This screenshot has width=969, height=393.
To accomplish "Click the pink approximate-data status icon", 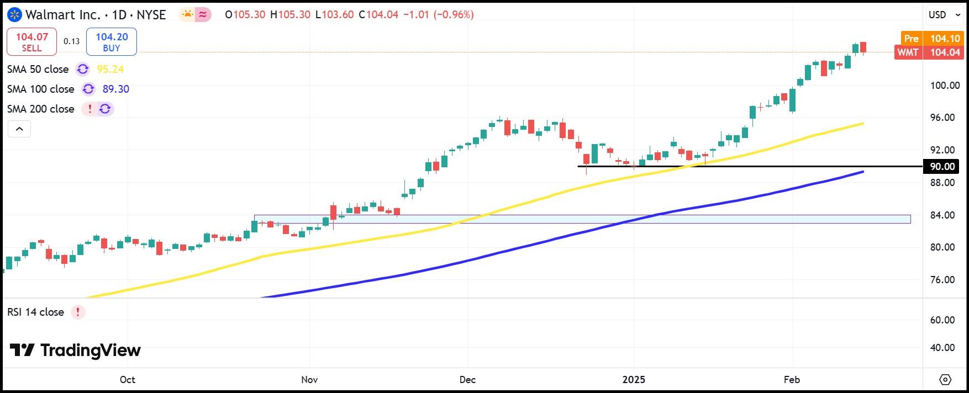I will [x=203, y=15].
